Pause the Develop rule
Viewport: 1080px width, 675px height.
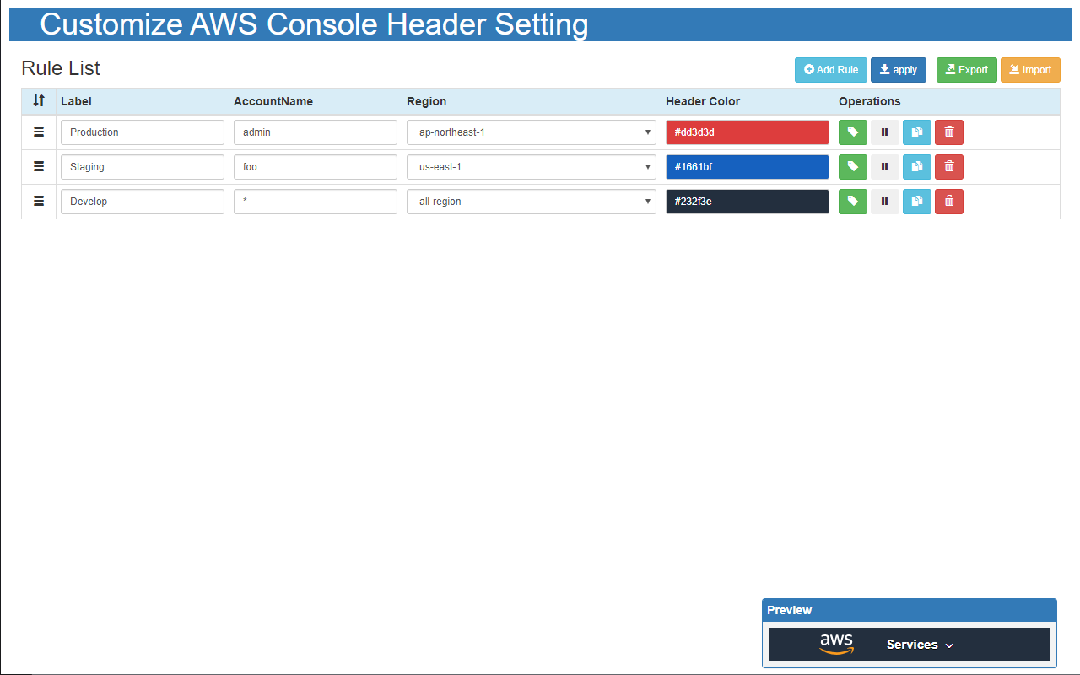click(x=884, y=201)
